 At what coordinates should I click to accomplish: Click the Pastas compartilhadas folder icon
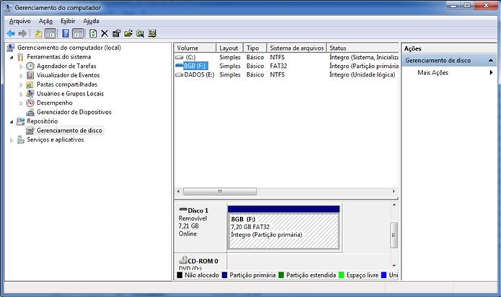click(x=30, y=84)
